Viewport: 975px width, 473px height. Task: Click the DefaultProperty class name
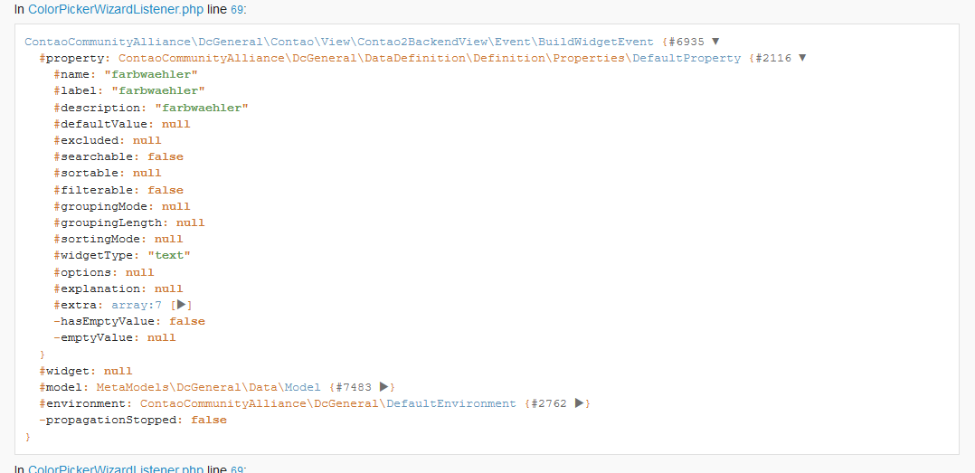coord(686,58)
